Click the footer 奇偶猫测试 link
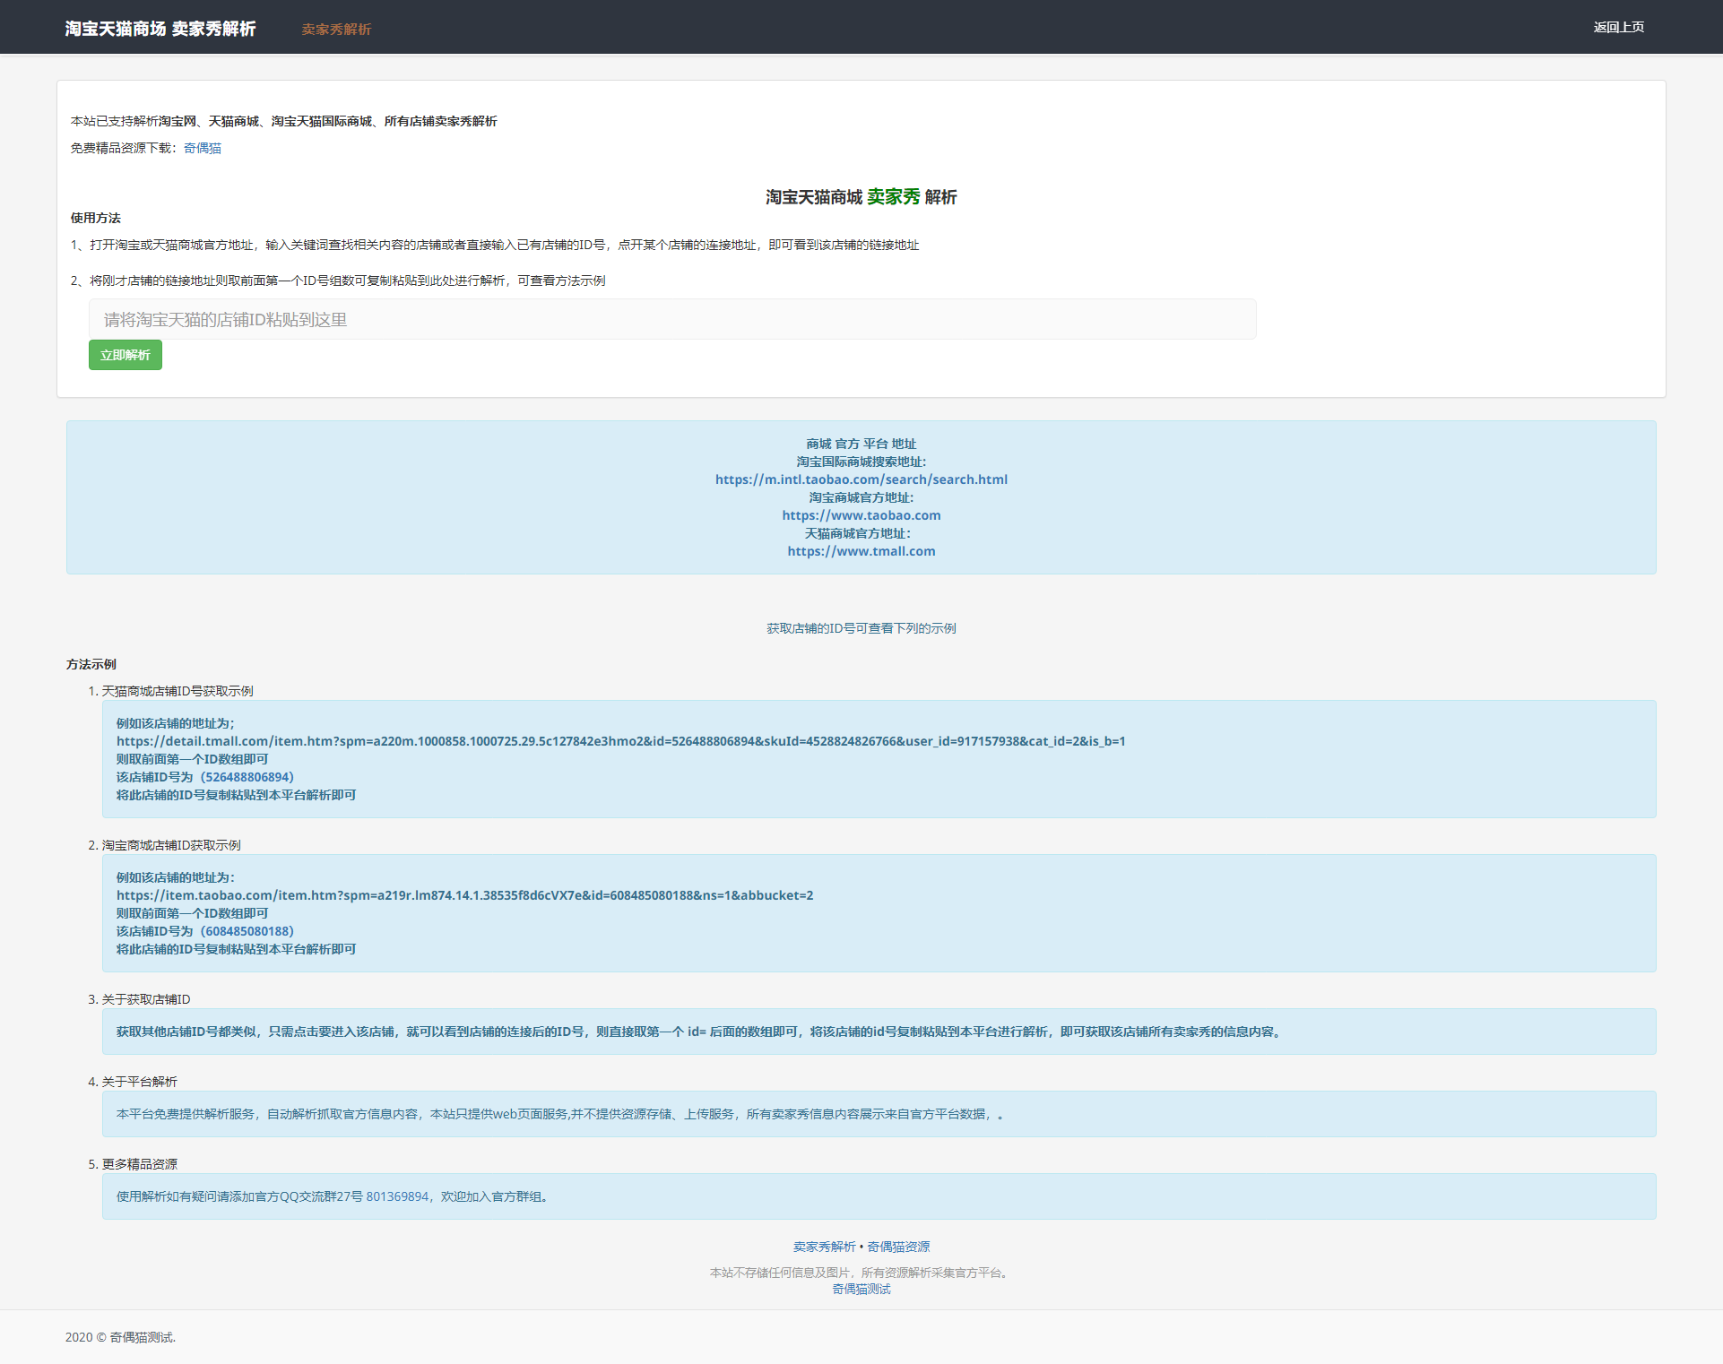 (861, 1289)
